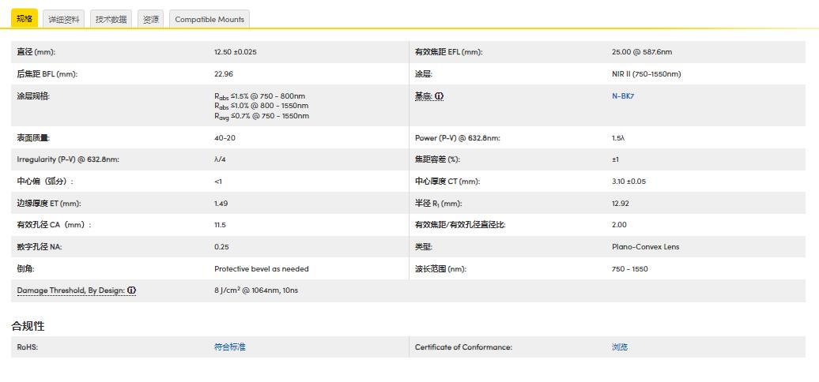Click the 表面质量 label
Image resolution: width=819 pixels, height=382 pixels.
pos(33,138)
